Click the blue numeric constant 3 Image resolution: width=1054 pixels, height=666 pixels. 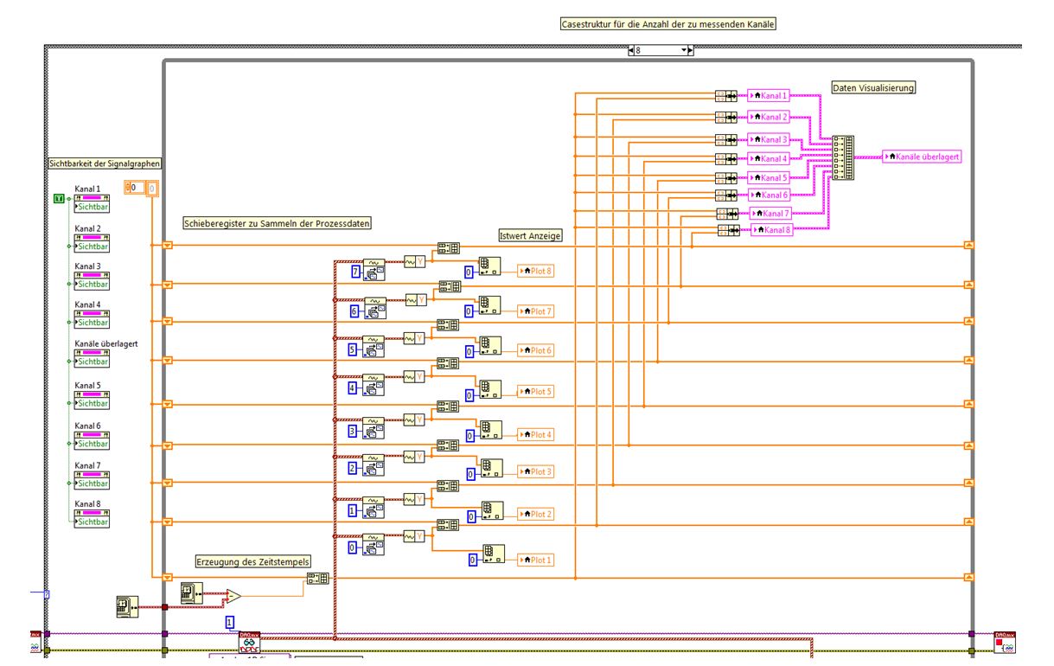click(x=352, y=430)
